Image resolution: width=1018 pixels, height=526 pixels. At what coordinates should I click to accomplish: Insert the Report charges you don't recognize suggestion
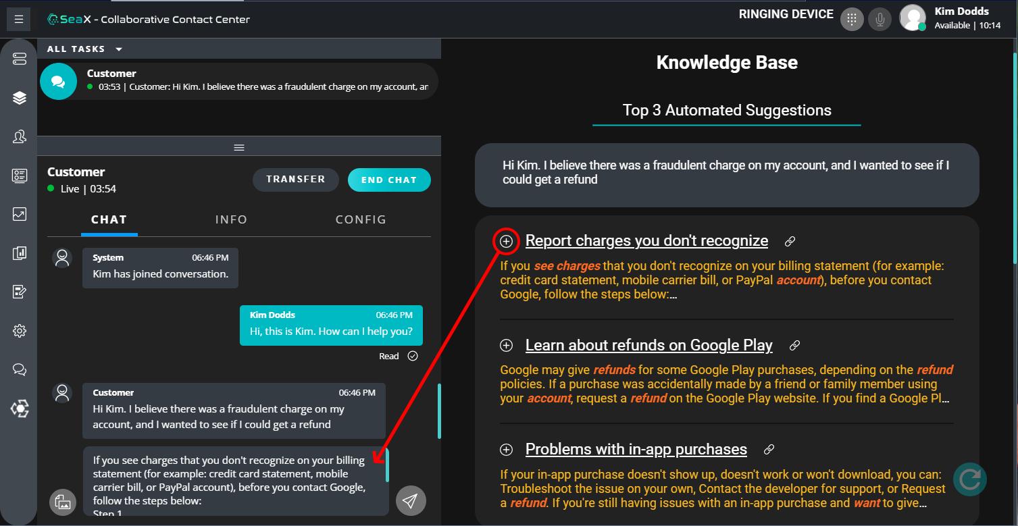pyautogui.click(x=506, y=241)
